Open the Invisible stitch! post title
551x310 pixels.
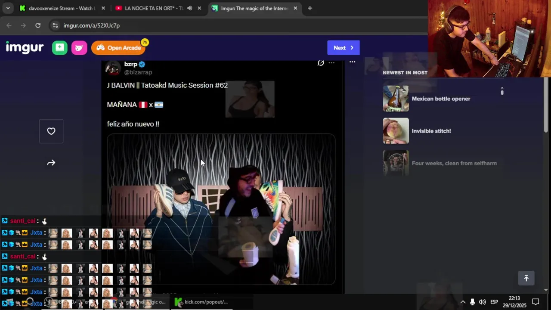pyautogui.click(x=431, y=131)
